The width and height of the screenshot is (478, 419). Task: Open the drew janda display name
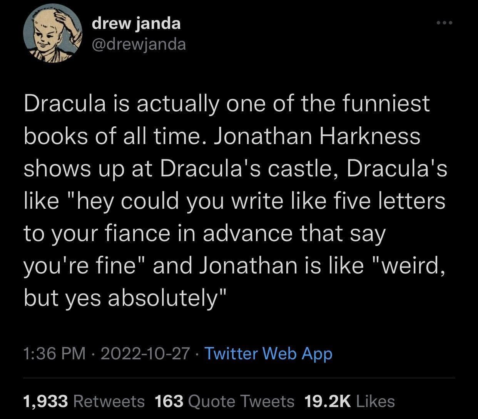click(x=136, y=23)
